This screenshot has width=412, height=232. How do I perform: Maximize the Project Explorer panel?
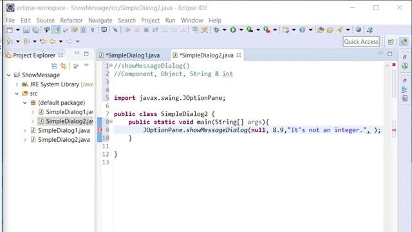click(86, 54)
